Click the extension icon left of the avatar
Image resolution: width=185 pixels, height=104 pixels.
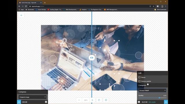point(158,6)
